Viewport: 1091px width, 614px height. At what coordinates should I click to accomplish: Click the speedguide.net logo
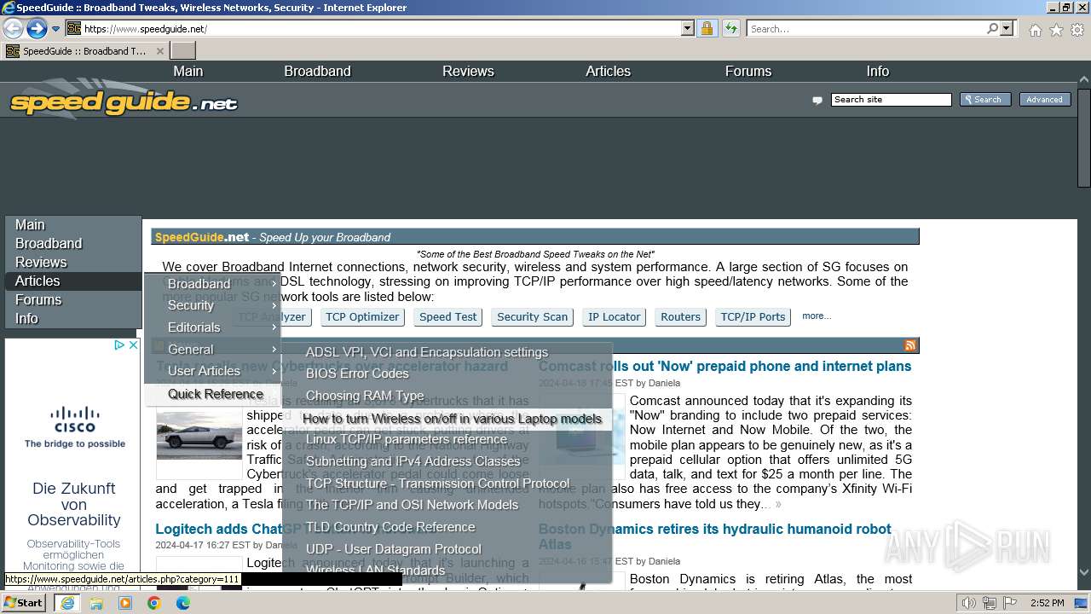tap(124, 102)
